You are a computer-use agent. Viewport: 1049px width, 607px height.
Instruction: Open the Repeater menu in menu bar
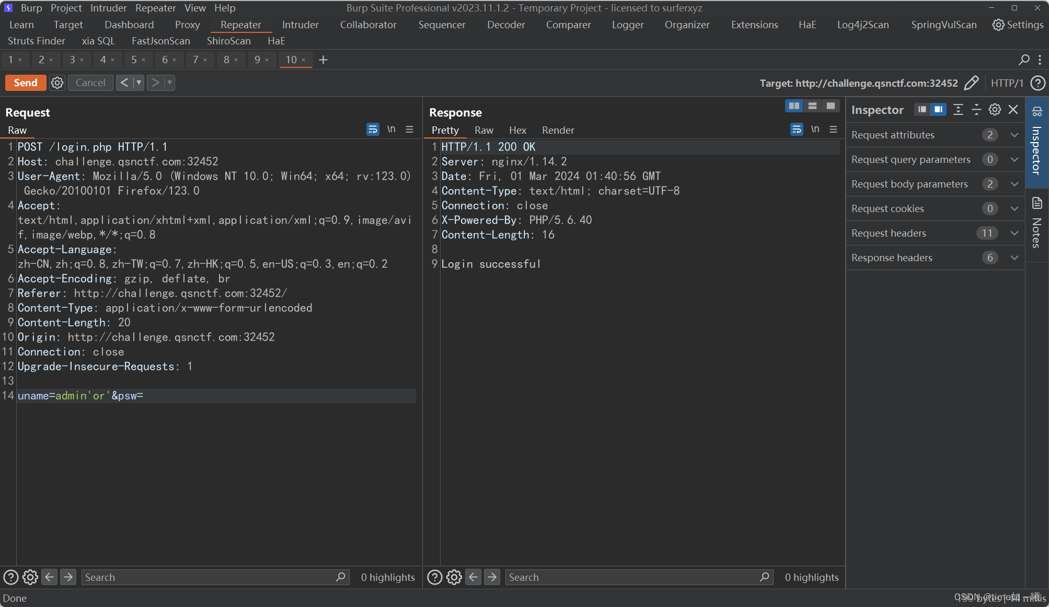point(156,8)
